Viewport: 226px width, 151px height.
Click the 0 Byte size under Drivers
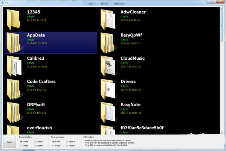[124, 86]
